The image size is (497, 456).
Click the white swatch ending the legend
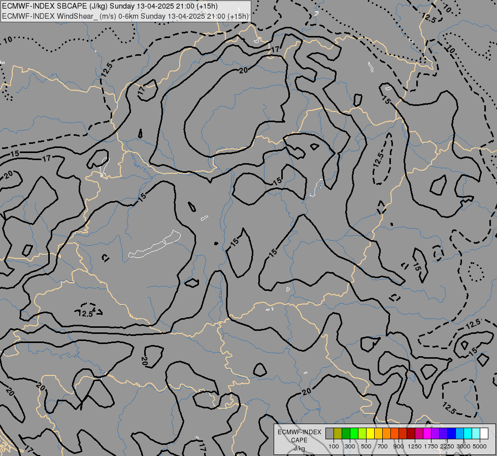coord(484,433)
